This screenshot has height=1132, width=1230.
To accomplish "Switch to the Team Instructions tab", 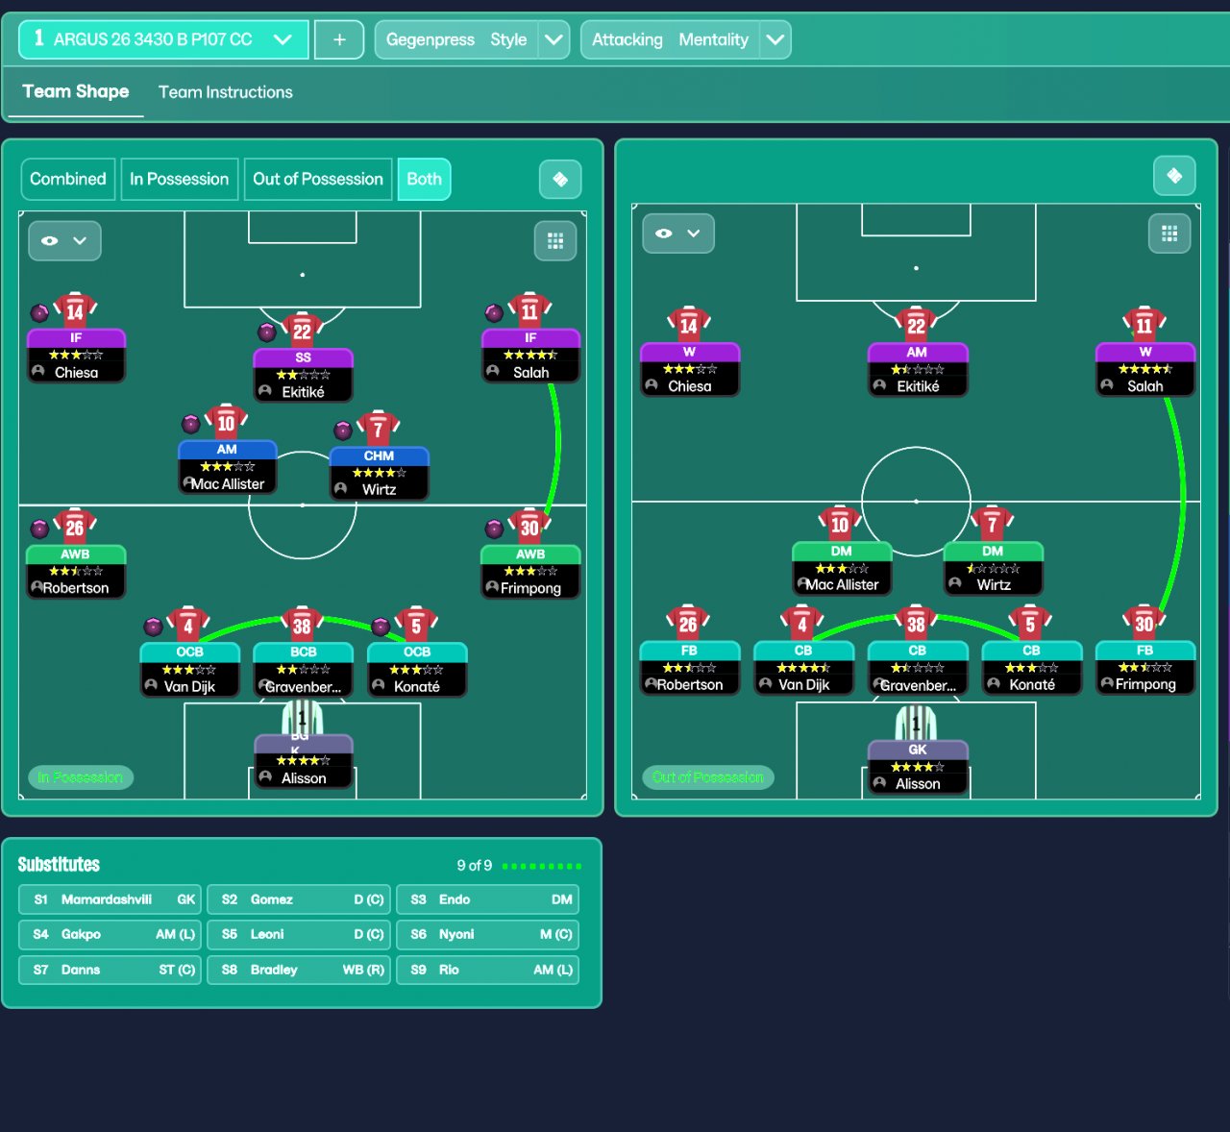I will 226,92.
